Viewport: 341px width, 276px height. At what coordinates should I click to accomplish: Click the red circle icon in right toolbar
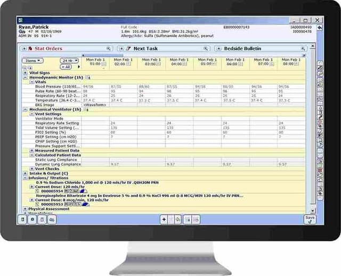320,122
